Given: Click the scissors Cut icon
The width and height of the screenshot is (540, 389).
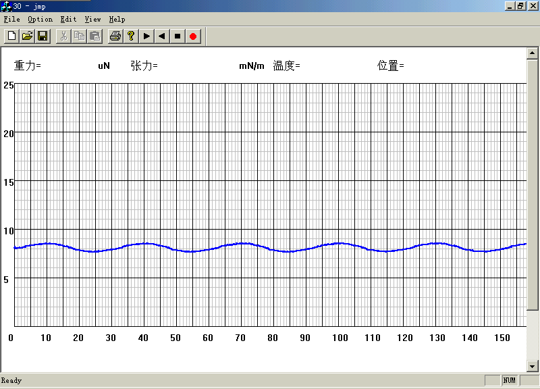Looking at the screenshot, I should point(64,36).
